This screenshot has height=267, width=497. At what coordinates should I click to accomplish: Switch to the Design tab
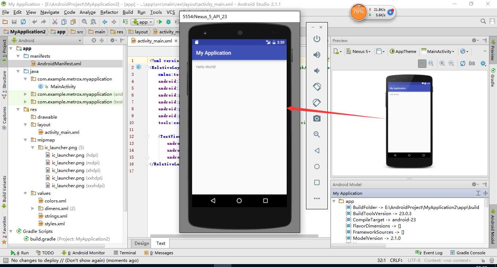coord(142,243)
